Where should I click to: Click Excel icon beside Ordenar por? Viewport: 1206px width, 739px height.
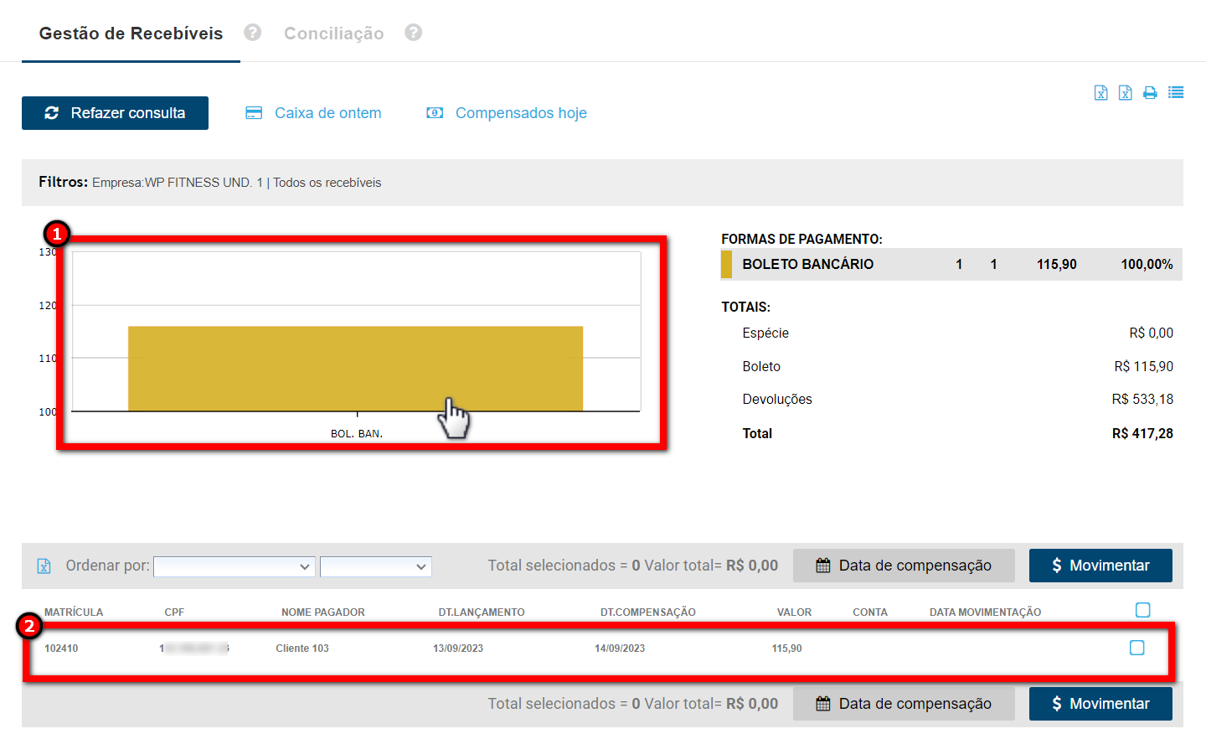point(44,566)
